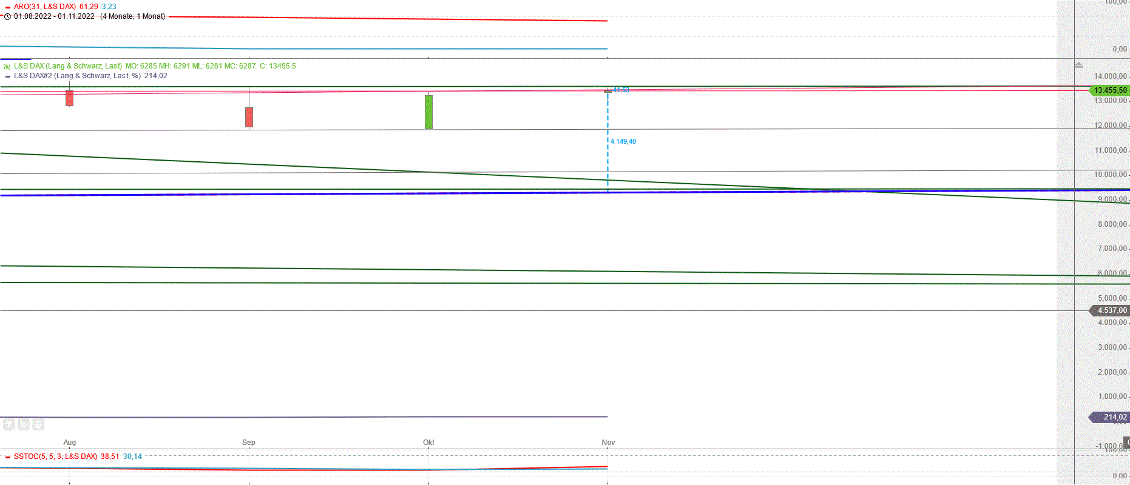The image size is (1130, 485).
Task: Click the 7.000,00 price axis label
Action: [x=1112, y=249]
